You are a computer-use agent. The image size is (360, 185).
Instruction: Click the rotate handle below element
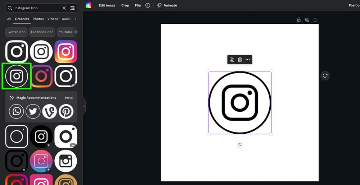tap(240, 145)
